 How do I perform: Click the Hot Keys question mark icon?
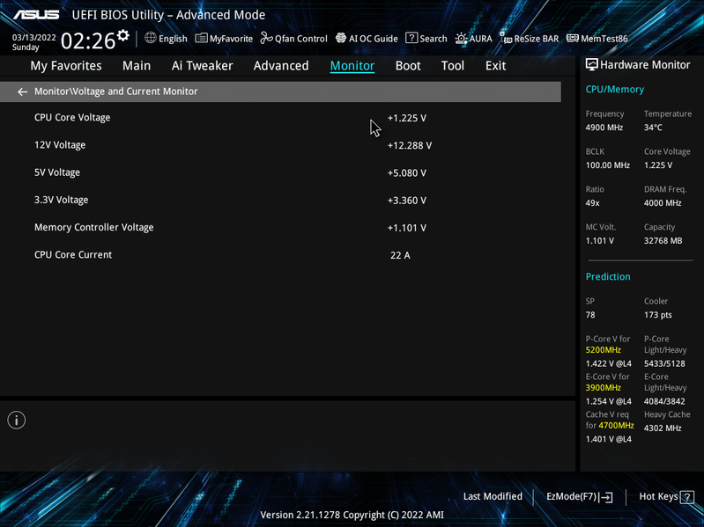(687, 497)
